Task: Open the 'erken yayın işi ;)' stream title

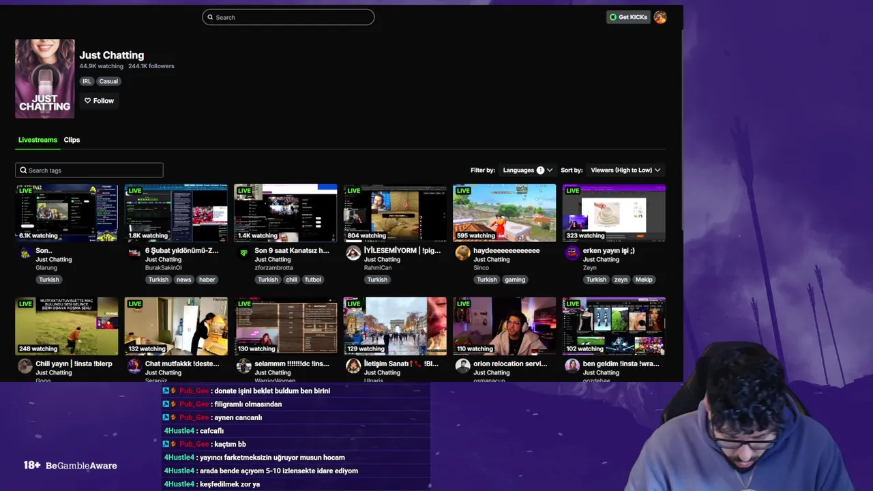Action: coord(608,250)
